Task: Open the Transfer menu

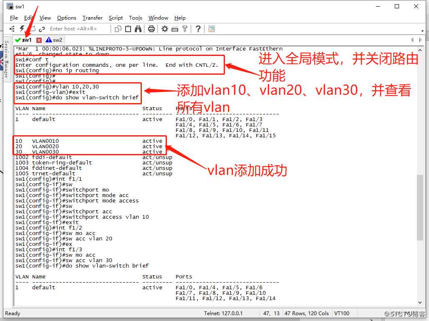Action: click(93, 18)
